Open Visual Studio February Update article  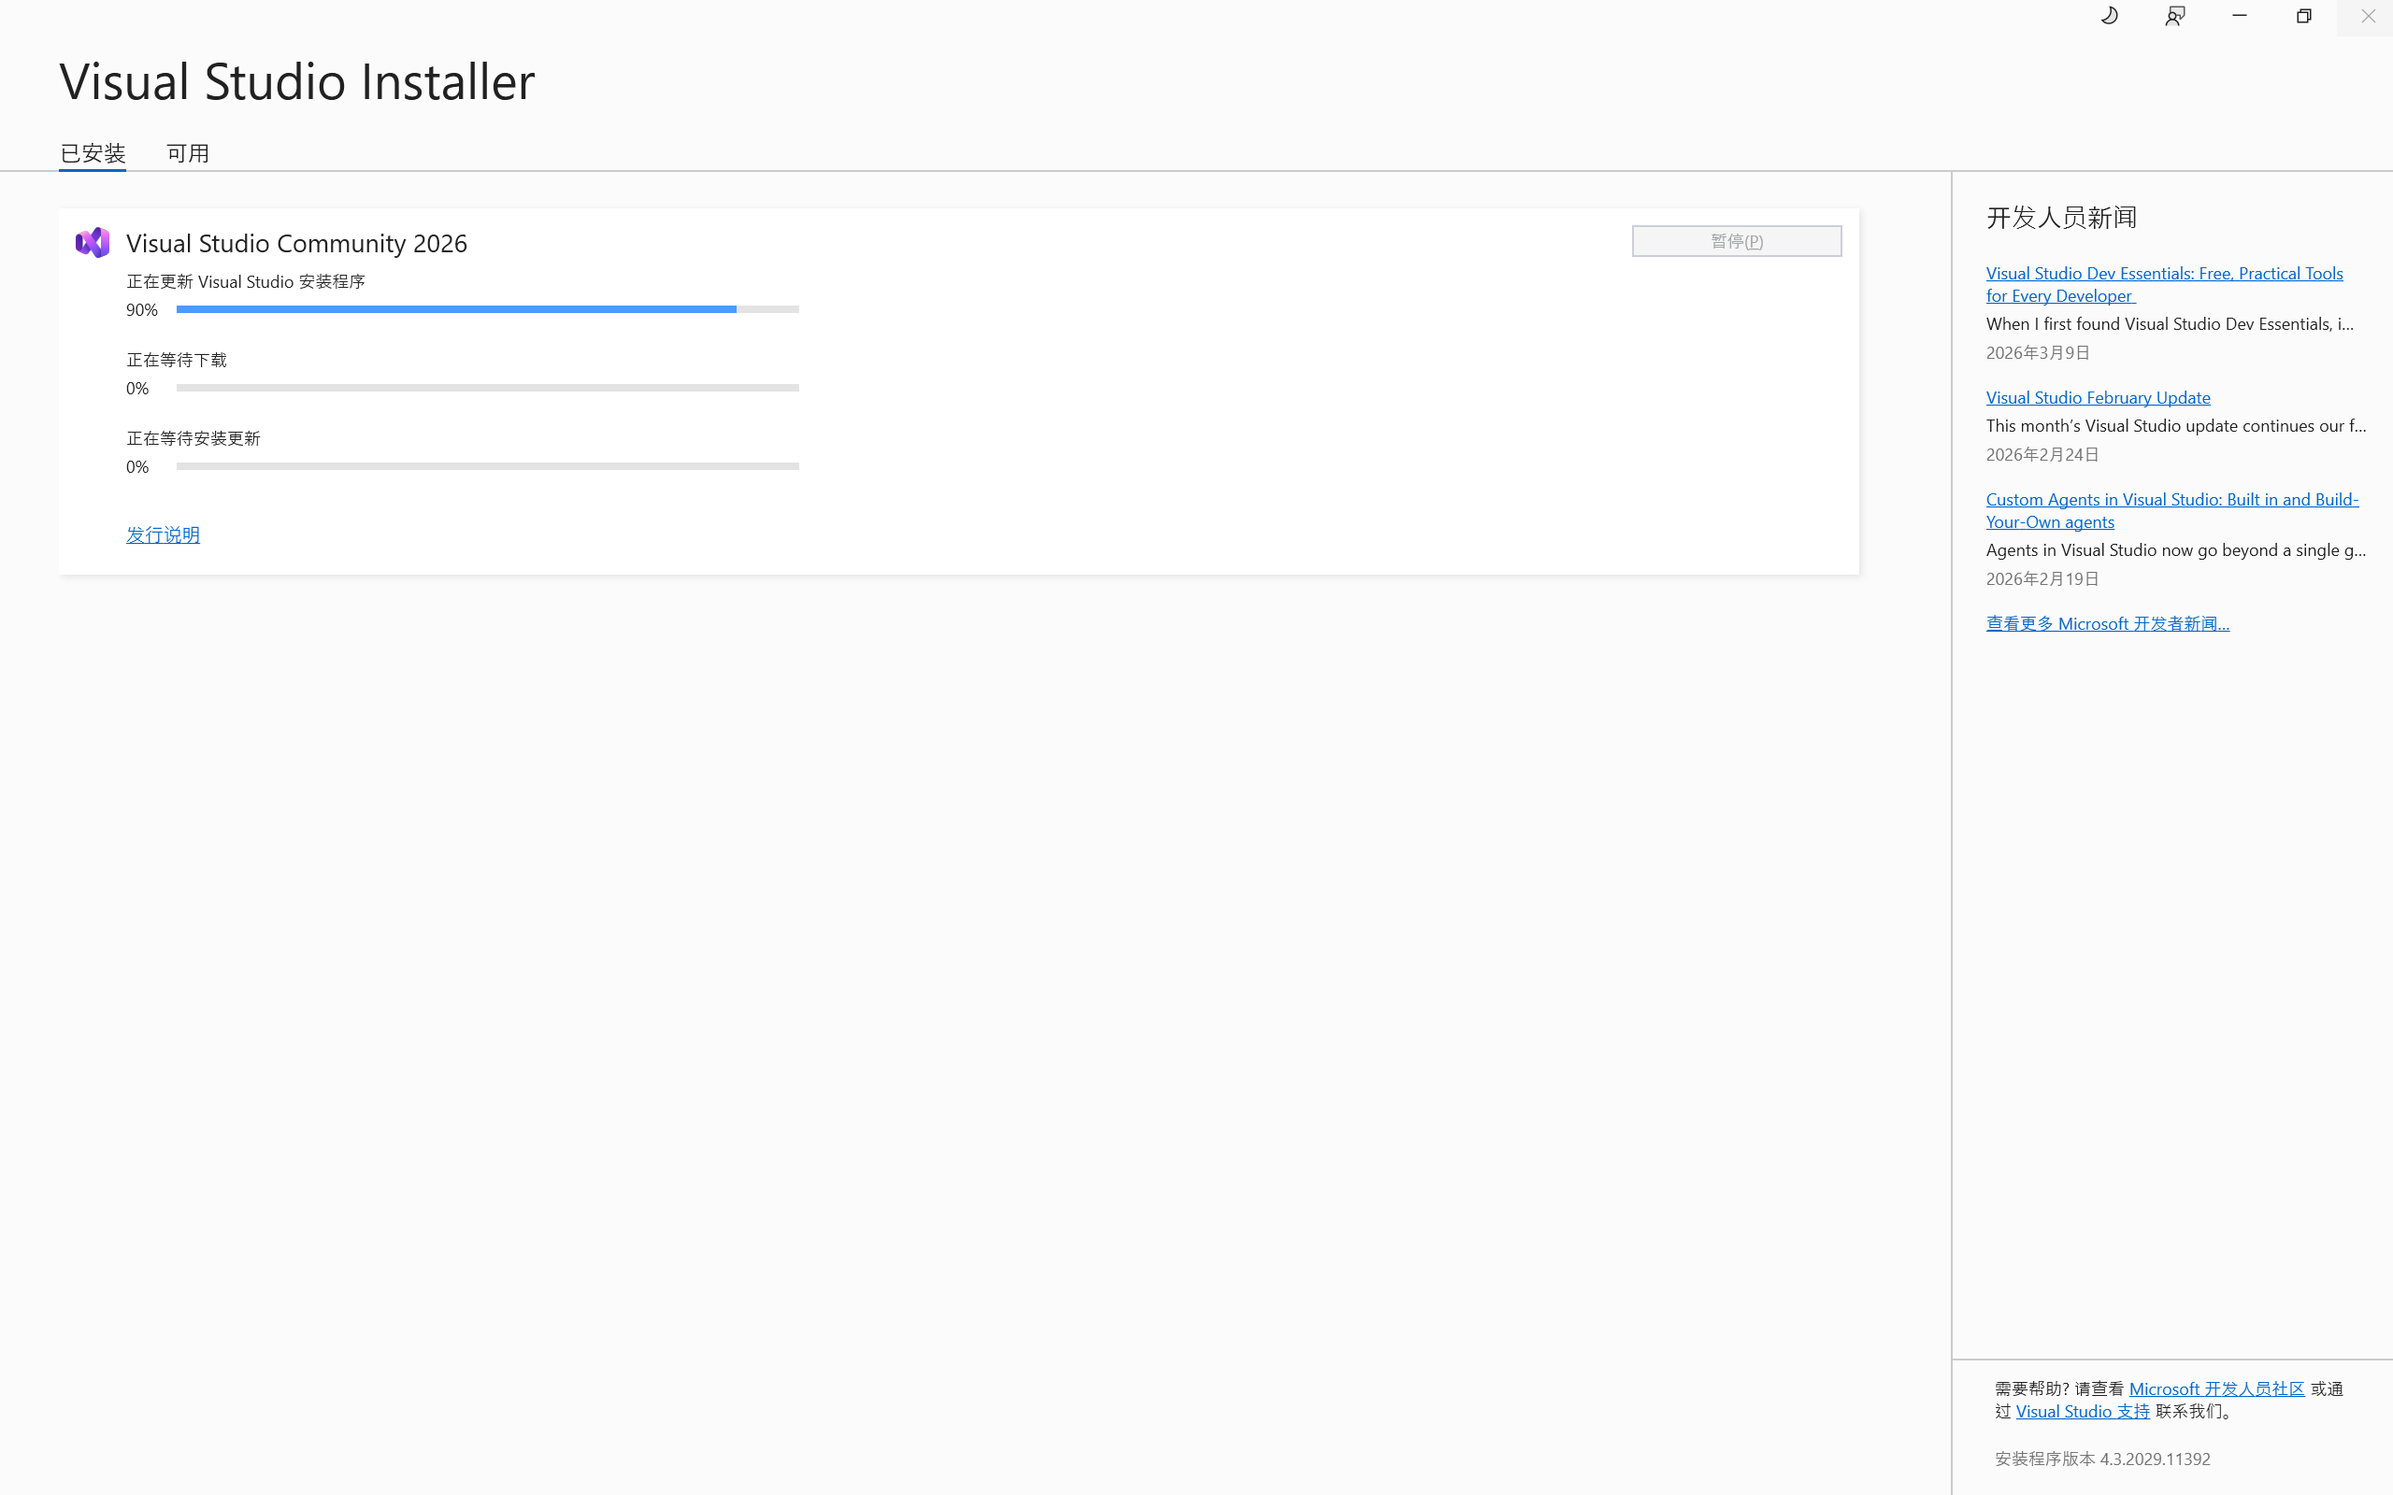pyautogui.click(x=2098, y=397)
